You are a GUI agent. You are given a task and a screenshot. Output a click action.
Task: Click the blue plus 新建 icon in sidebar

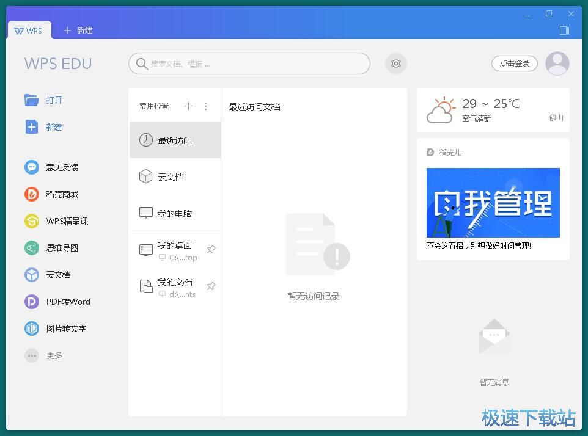click(32, 127)
